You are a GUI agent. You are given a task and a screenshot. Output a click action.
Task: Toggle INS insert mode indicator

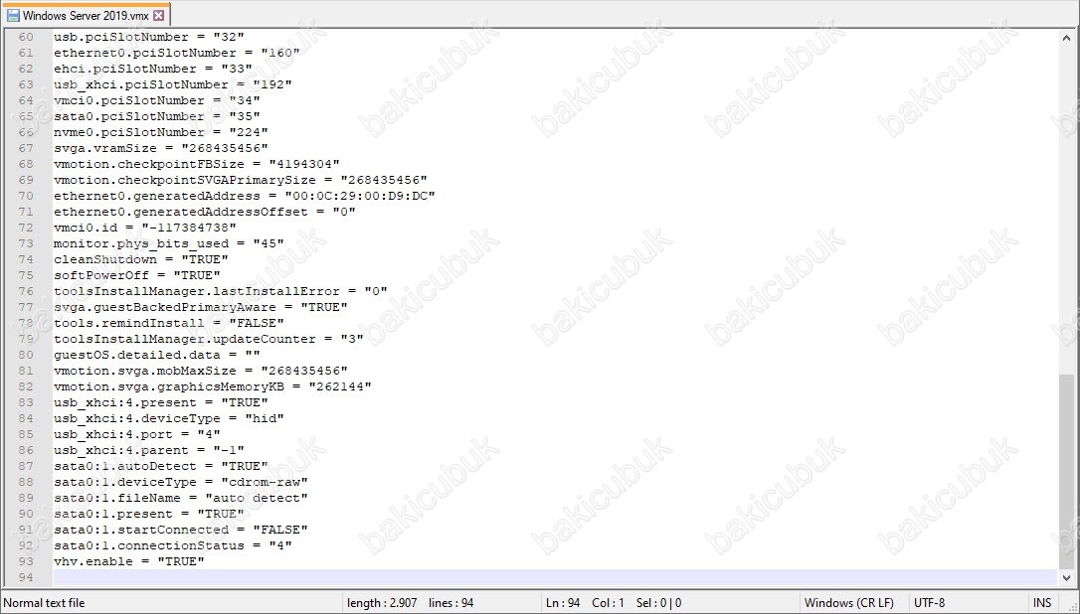[1042, 603]
